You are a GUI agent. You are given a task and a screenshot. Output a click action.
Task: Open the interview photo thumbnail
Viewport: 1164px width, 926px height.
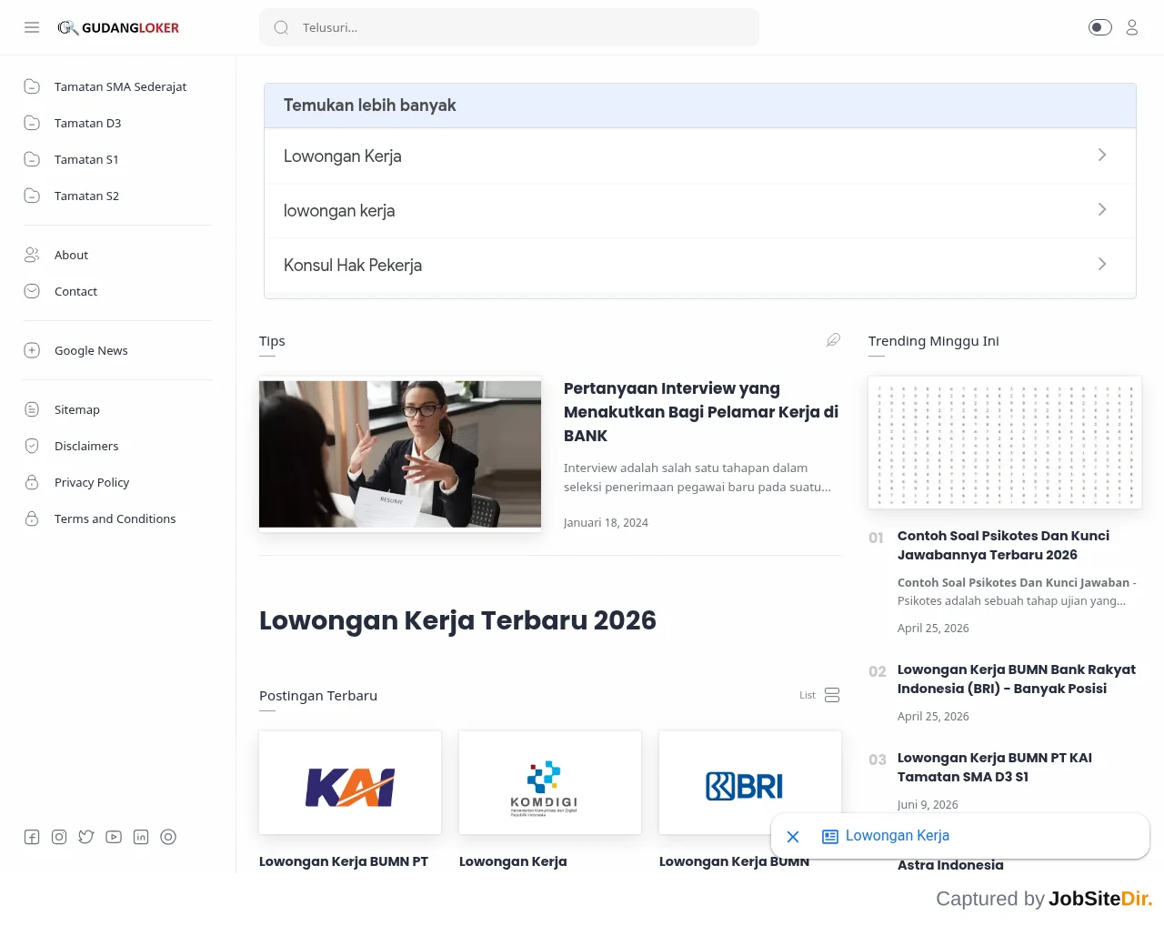(x=400, y=454)
